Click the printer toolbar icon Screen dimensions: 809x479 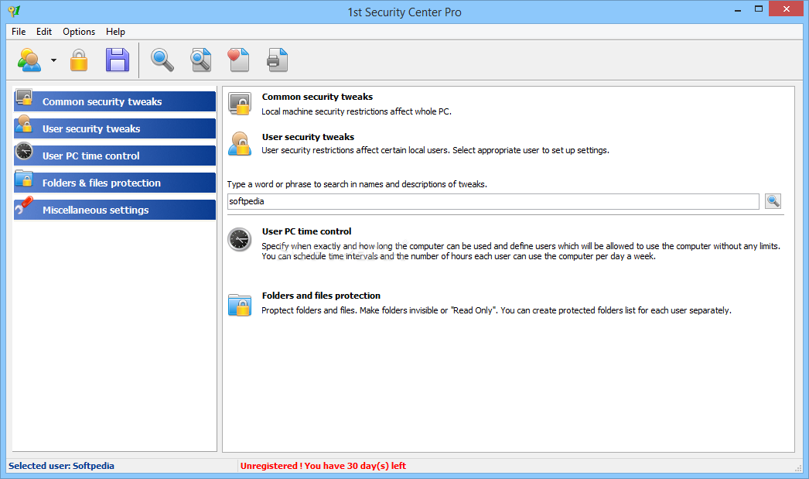(277, 60)
